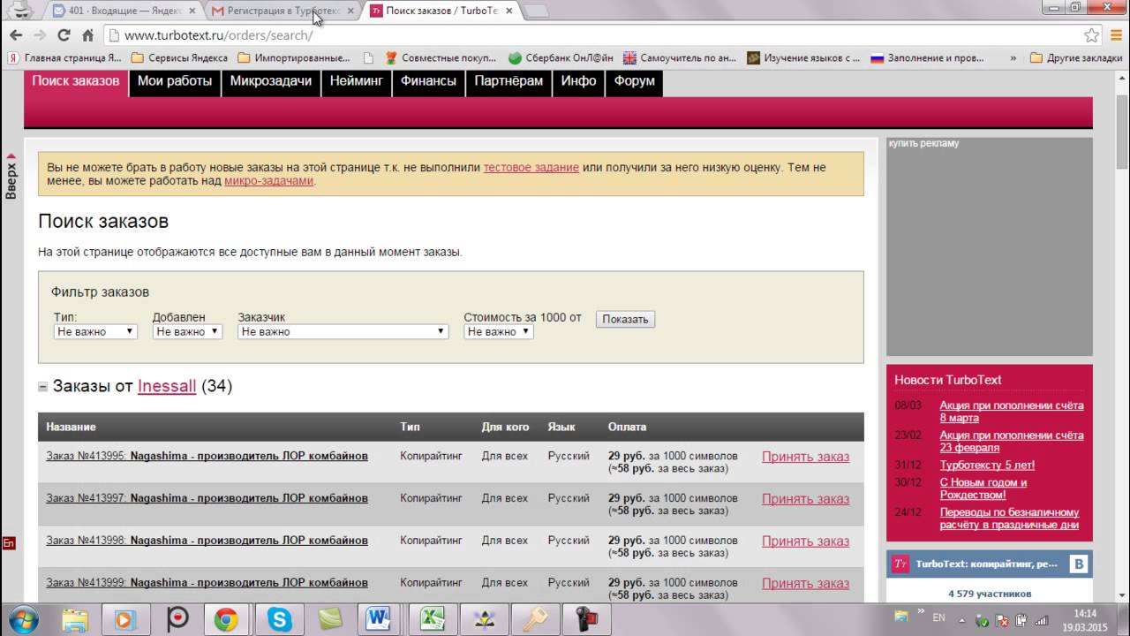The height and width of the screenshot is (636, 1130).
Task: Open Сбербанк ОнЛ@йн bookmark
Action: pyautogui.click(x=561, y=57)
